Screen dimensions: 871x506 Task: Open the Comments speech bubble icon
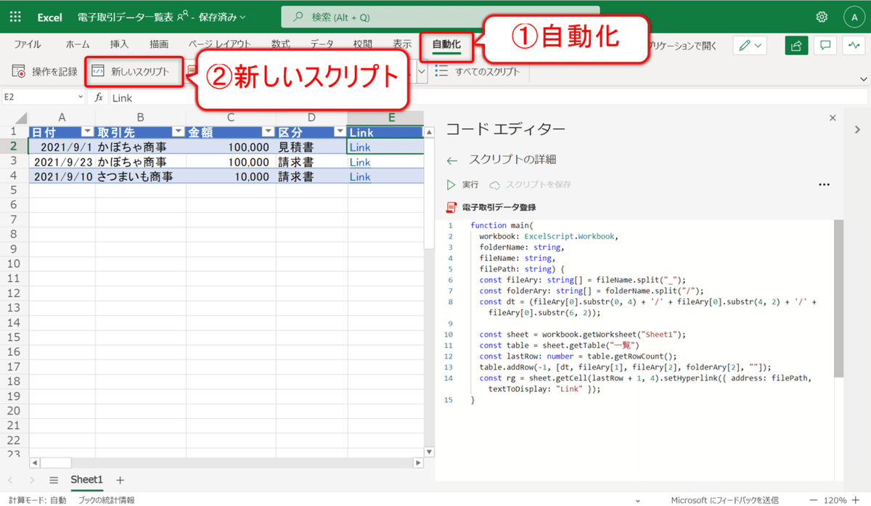(x=825, y=45)
